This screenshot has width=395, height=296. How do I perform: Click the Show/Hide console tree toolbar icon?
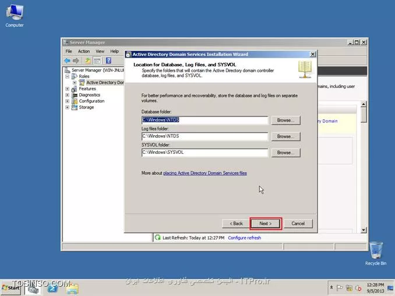[97, 61]
